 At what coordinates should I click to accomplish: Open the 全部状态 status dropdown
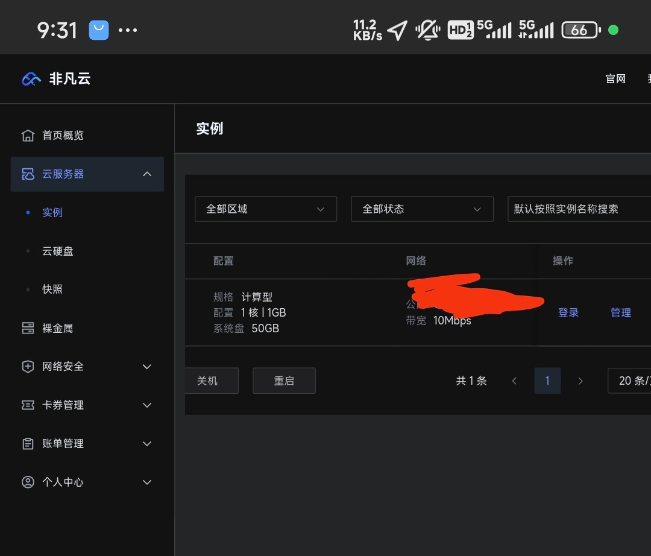click(x=422, y=209)
